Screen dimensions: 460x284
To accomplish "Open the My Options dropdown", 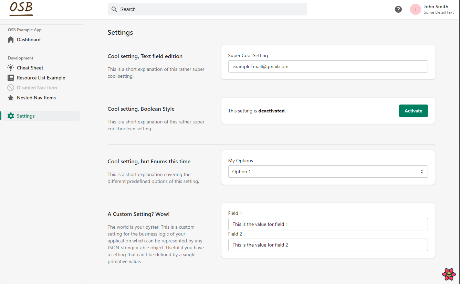I will [328, 172].
